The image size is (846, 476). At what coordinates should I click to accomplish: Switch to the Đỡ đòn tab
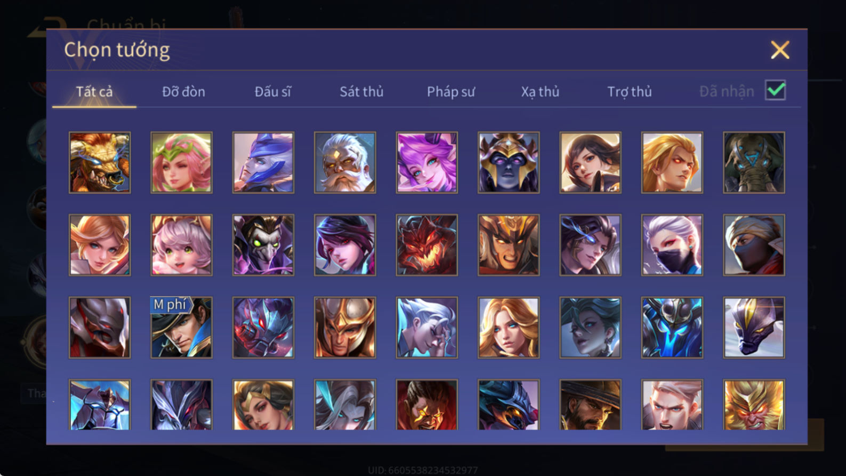point(183,92)
